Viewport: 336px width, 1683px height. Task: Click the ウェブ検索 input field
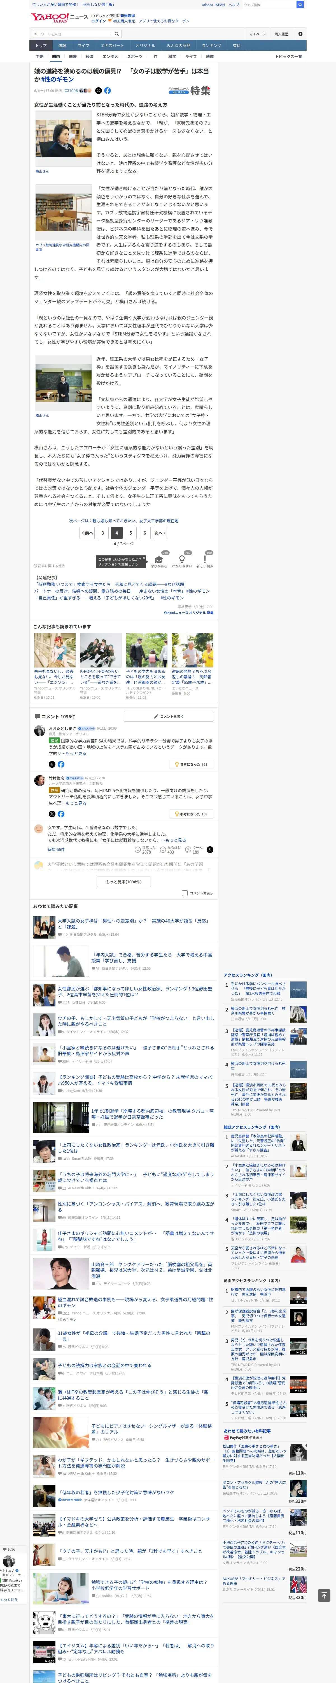click(269, 4)
